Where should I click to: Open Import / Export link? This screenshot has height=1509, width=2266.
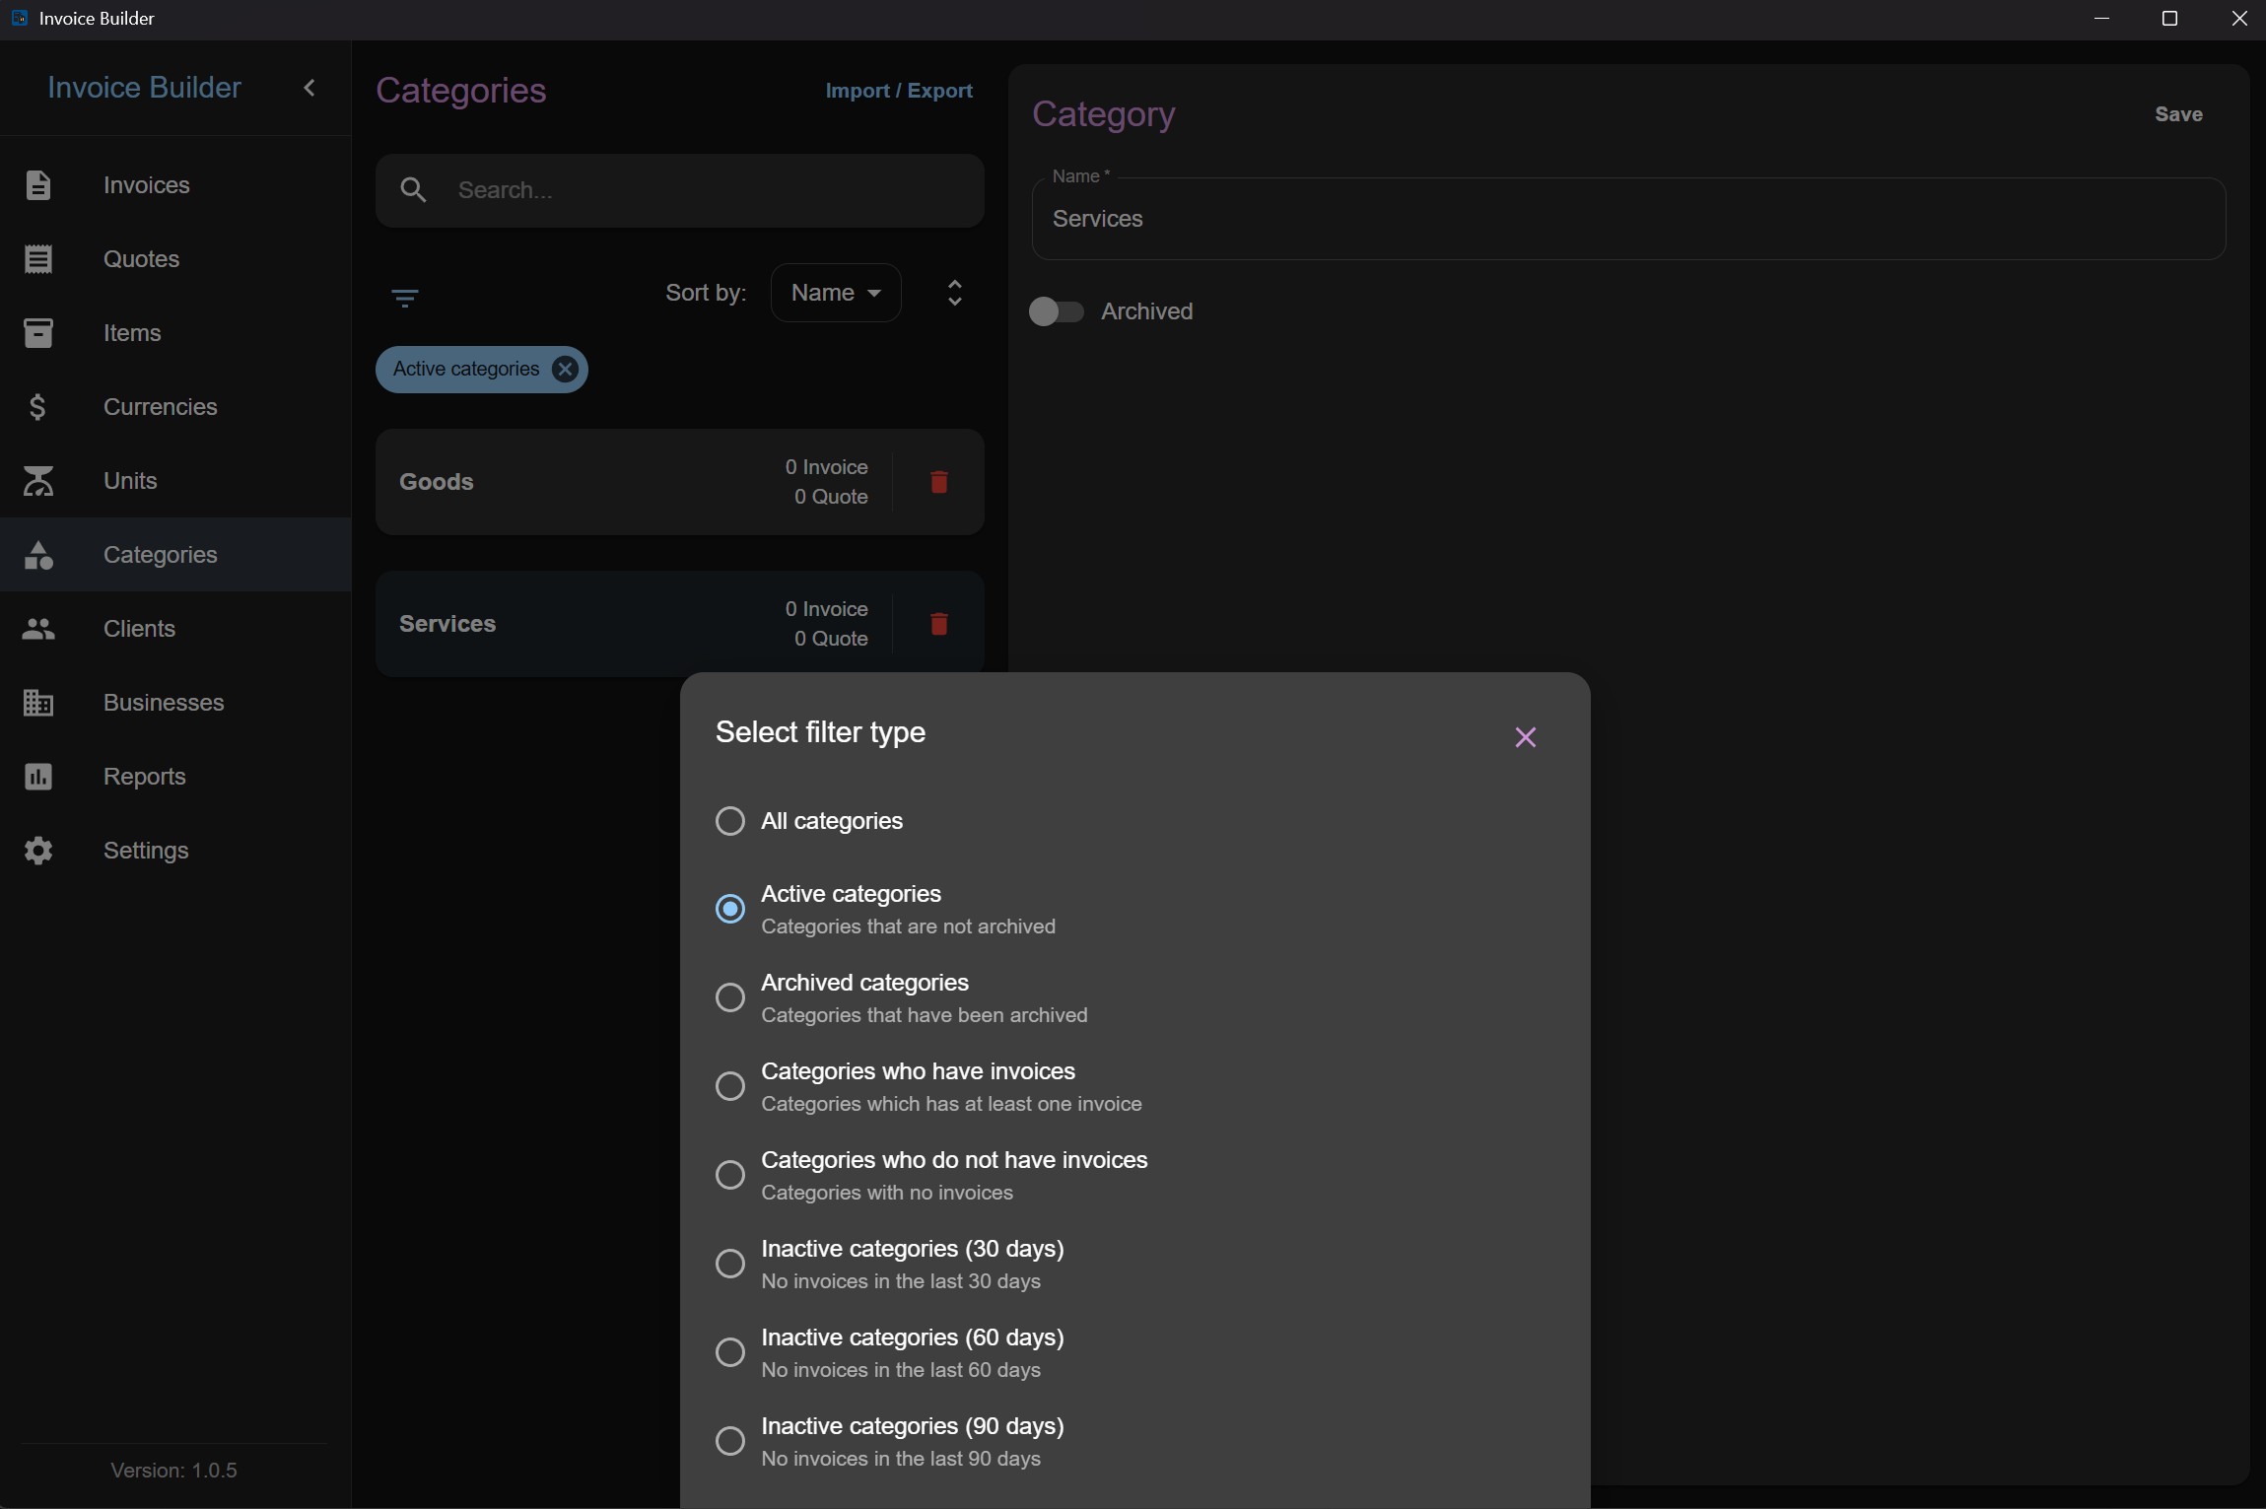pos(899,91)
